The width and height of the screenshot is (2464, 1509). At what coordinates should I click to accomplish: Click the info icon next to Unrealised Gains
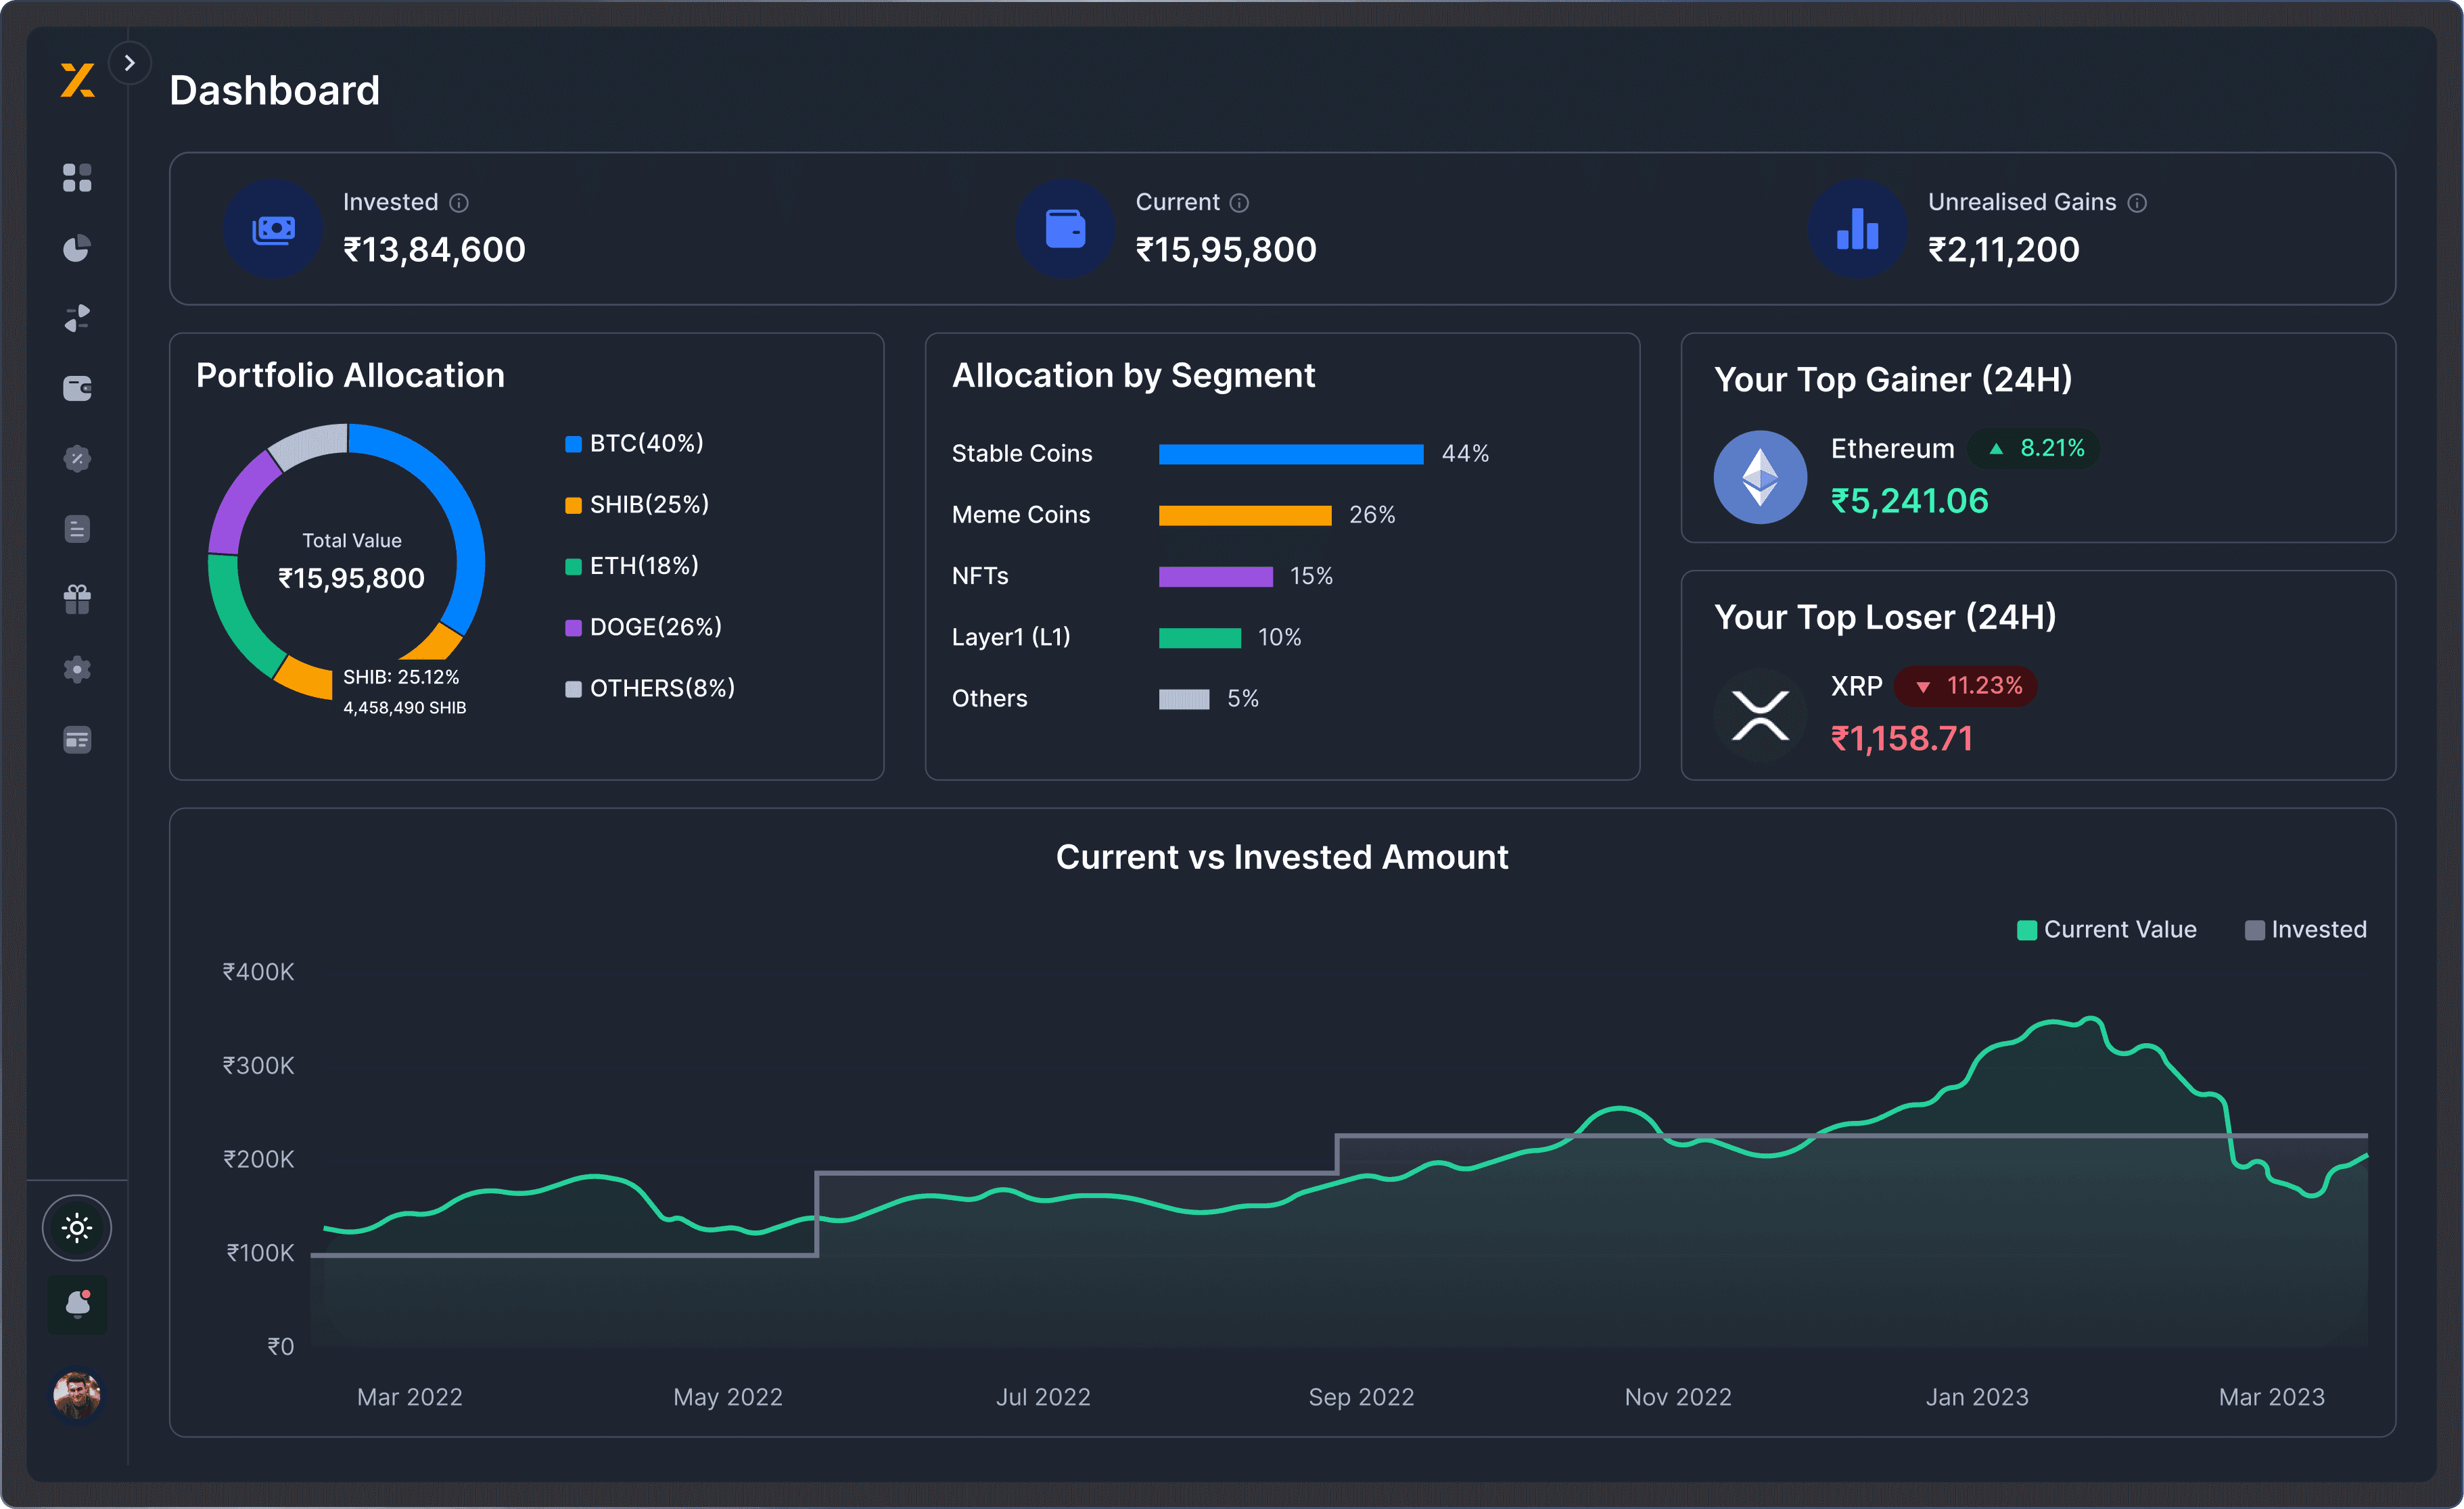coord(2137,203)
